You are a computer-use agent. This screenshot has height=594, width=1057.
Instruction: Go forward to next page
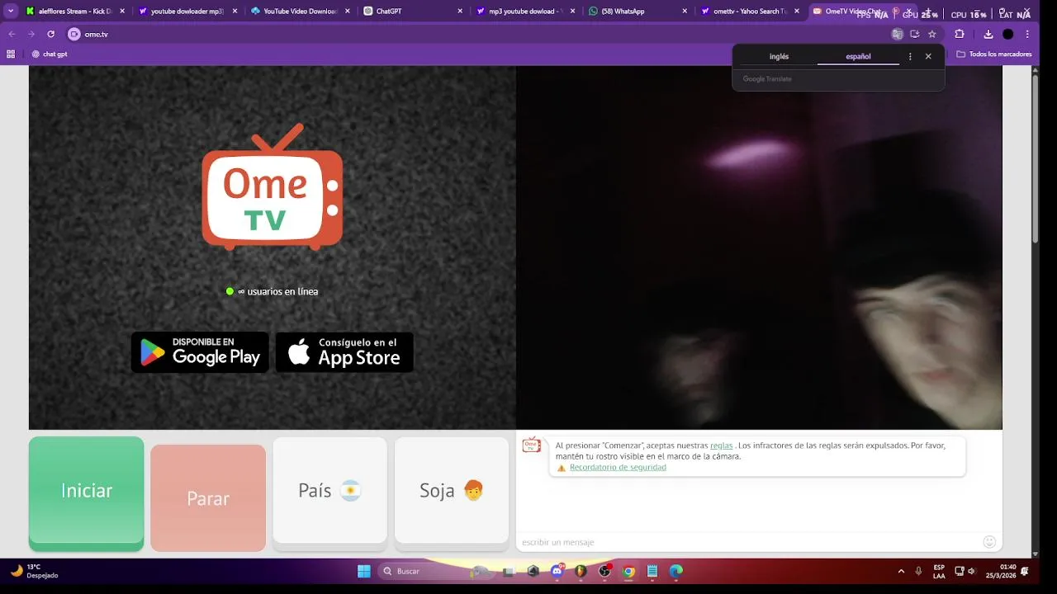pyautogui.click(x=31, y=34)
